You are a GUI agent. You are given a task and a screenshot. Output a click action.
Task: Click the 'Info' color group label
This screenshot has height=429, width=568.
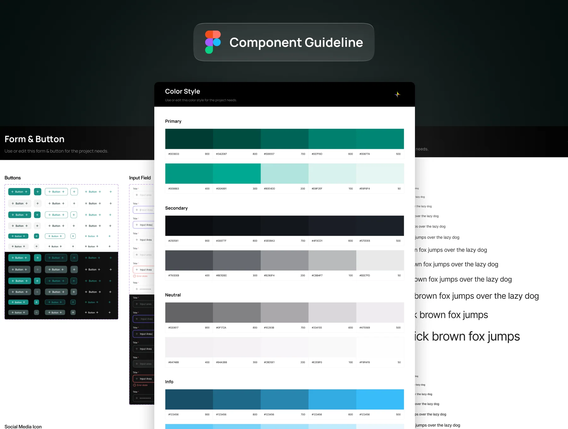coord(169,382)
